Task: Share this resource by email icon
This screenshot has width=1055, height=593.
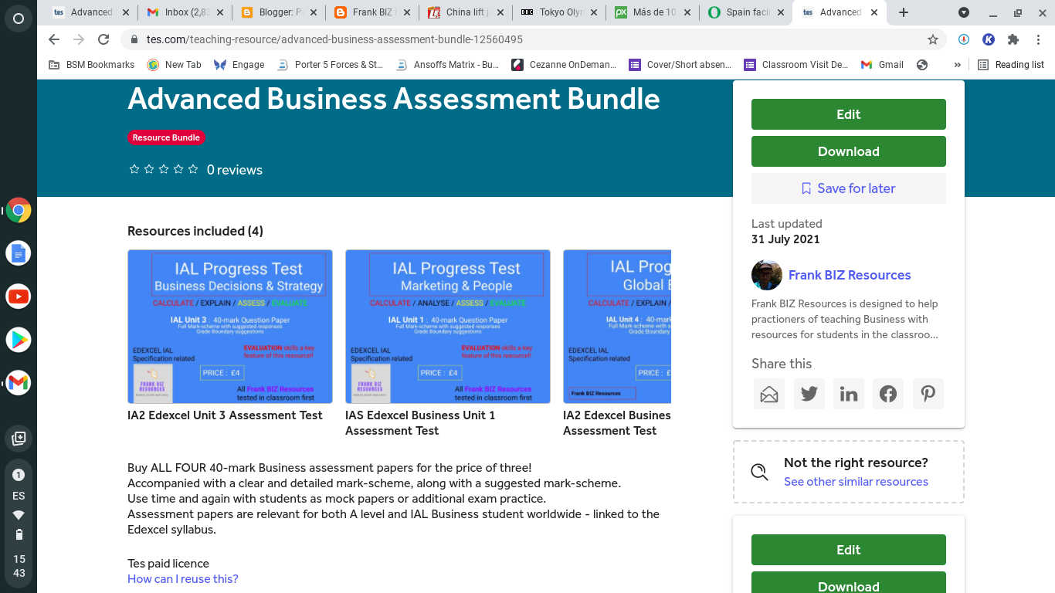Action: pyautogui.click(x=769, y=394)
